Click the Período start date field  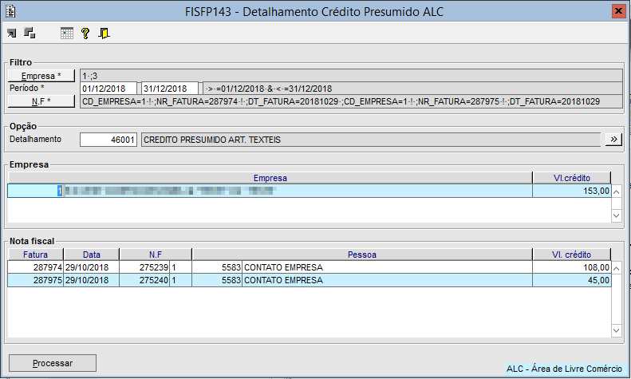point(109,89)
